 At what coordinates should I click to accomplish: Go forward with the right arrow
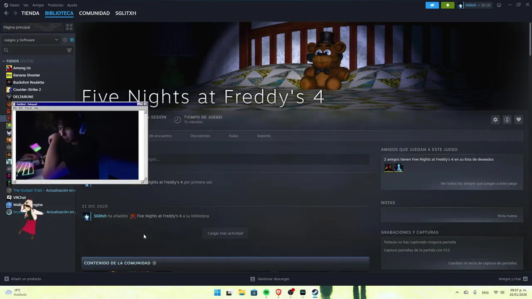tap(15, 13)
